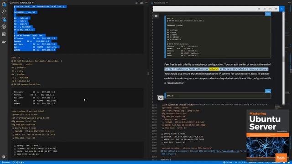The width and height of the screenshot is (292, 164).
Task: Open the Manage settings gear icon
Action: click(x=4, y=157)
